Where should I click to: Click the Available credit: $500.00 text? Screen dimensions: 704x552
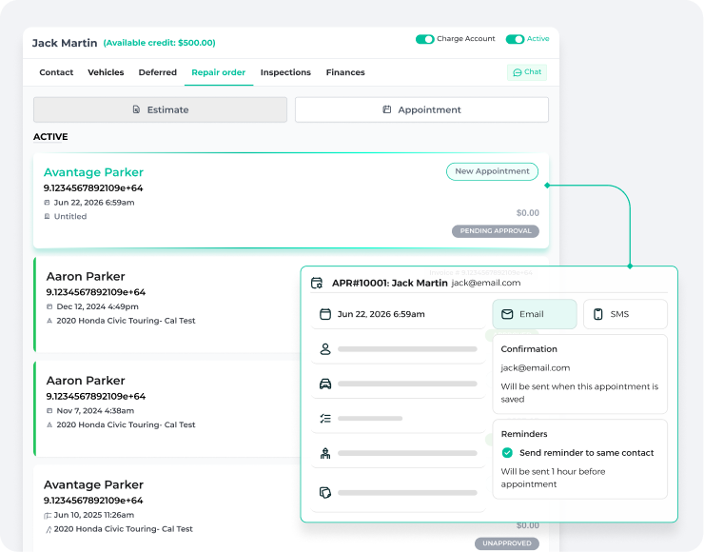click(160, 43)
